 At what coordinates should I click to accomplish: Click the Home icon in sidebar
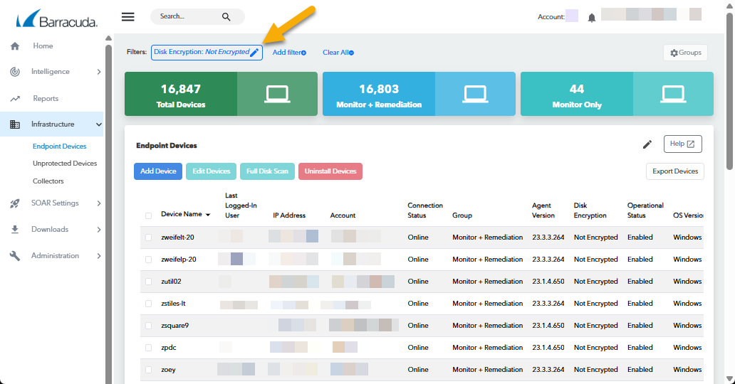pos(15,46)
